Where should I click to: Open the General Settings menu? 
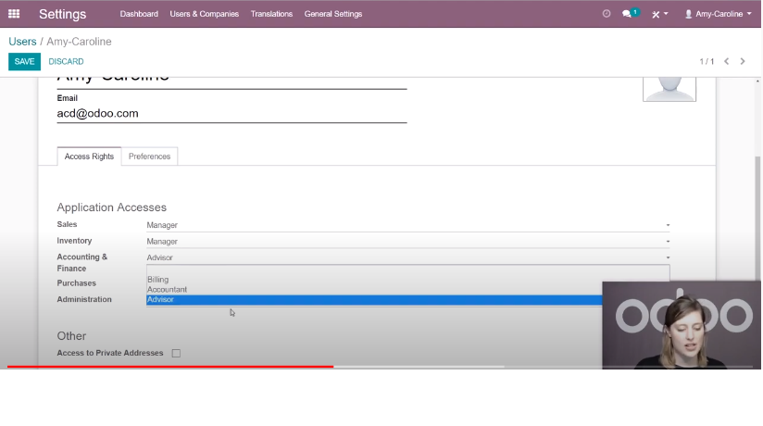[x=333, y=14]
